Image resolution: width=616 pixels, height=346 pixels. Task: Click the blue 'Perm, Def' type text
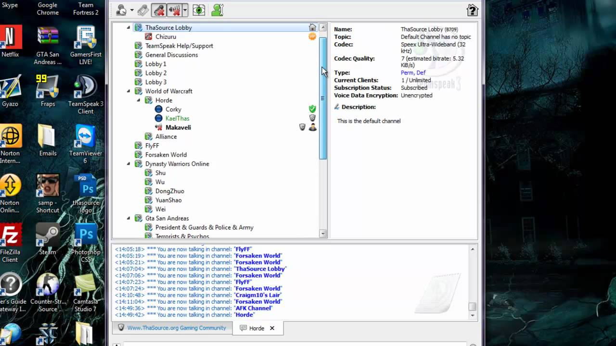[413, 73]
